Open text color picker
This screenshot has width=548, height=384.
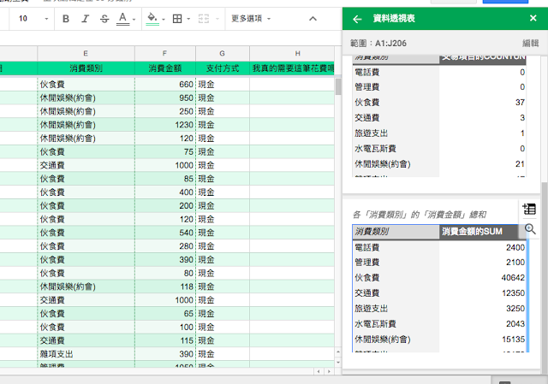[x=122, y=19]
